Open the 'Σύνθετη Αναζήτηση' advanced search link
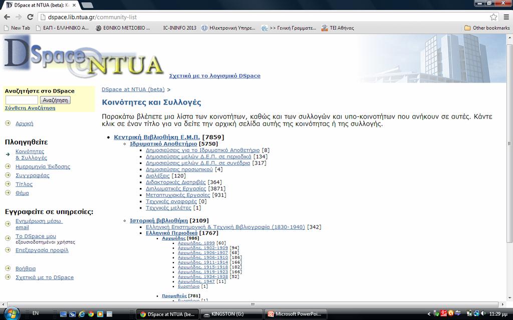This screenshot has height=320, width=513. [x=30, y=108]
